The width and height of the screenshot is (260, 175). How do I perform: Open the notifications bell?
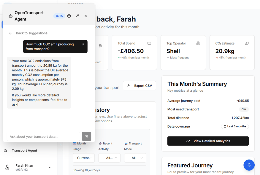[x=249, y=165]
